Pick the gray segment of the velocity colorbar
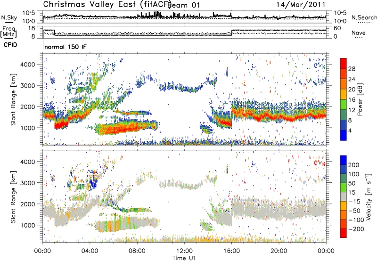 (344, 196)
